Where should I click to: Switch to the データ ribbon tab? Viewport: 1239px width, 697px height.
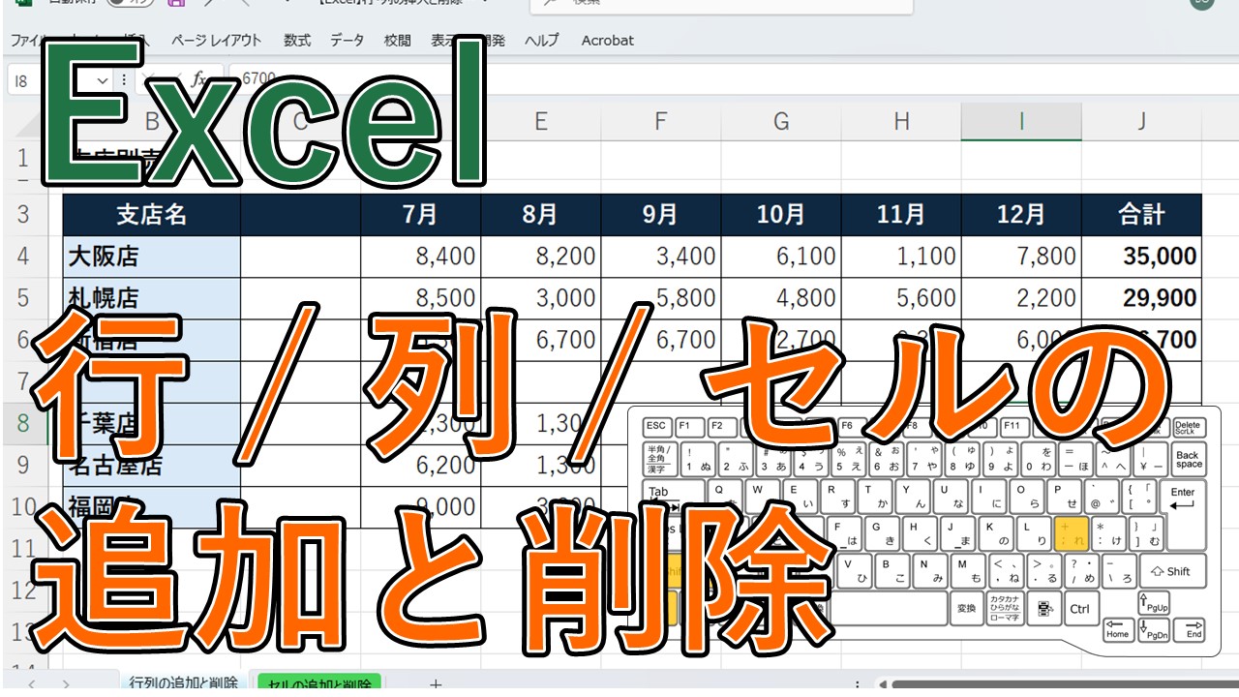pos(347,41)
